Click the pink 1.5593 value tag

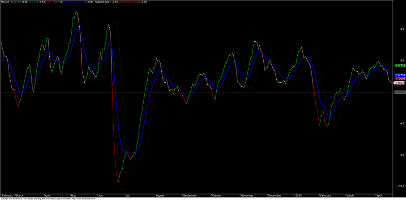[x=399, y=83]
